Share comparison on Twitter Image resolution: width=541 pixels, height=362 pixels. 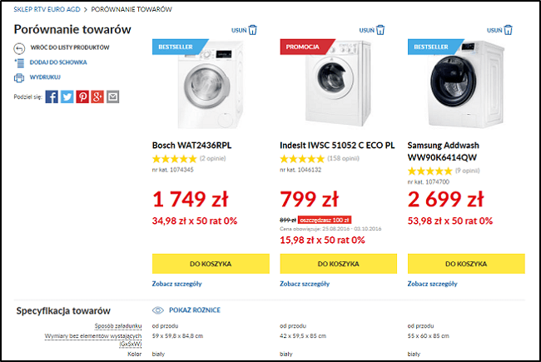tap(67, 97)
